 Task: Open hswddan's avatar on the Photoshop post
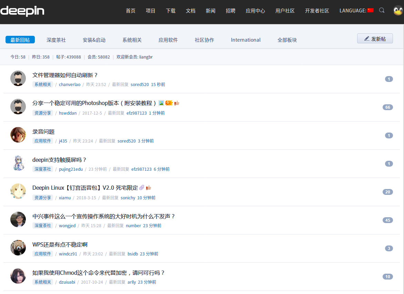(18, 106)
